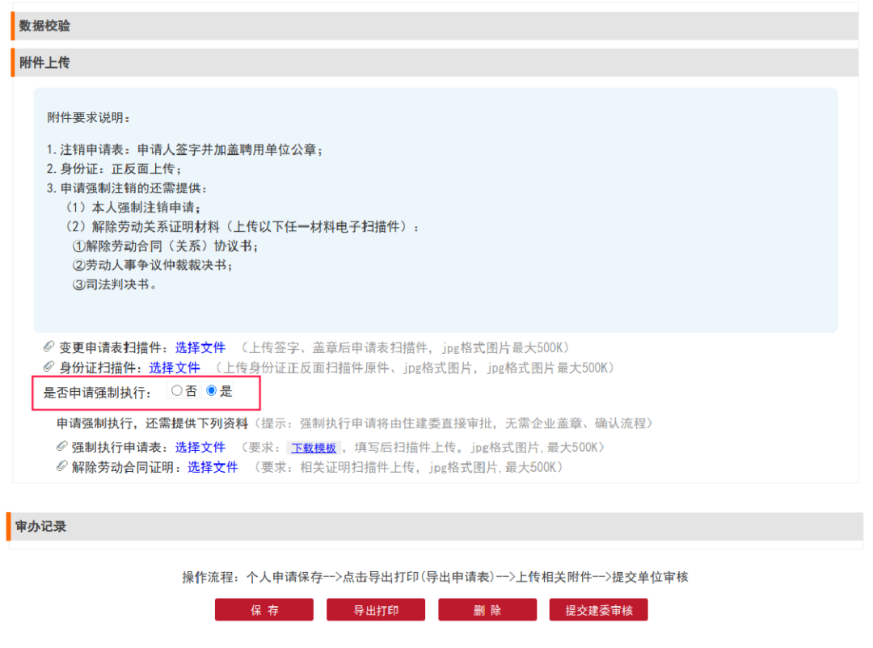Click the 操作流程 instruction line

[436, 577]
